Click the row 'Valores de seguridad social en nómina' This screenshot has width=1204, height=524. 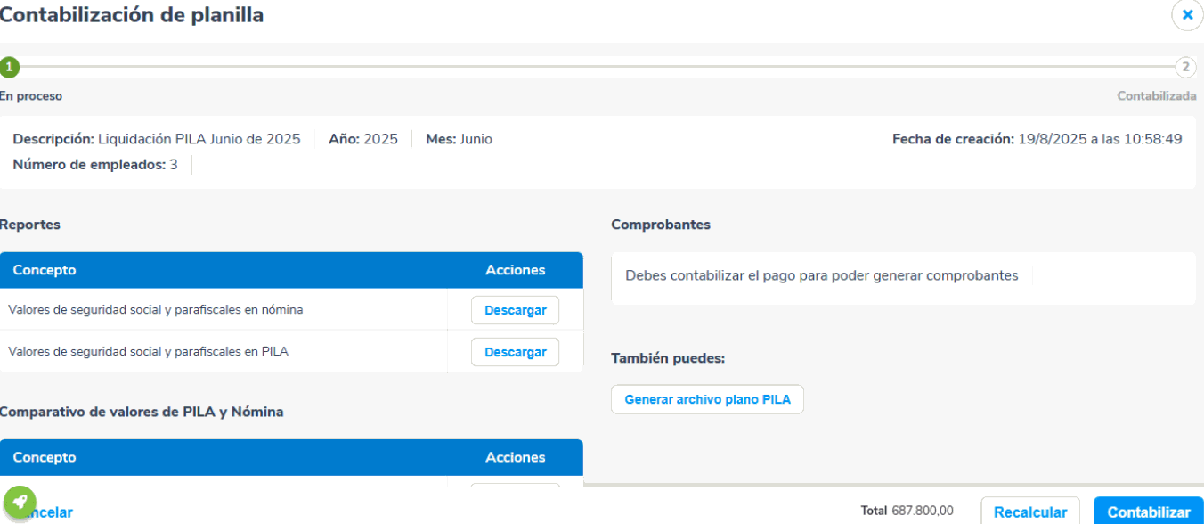click(156, 310)
